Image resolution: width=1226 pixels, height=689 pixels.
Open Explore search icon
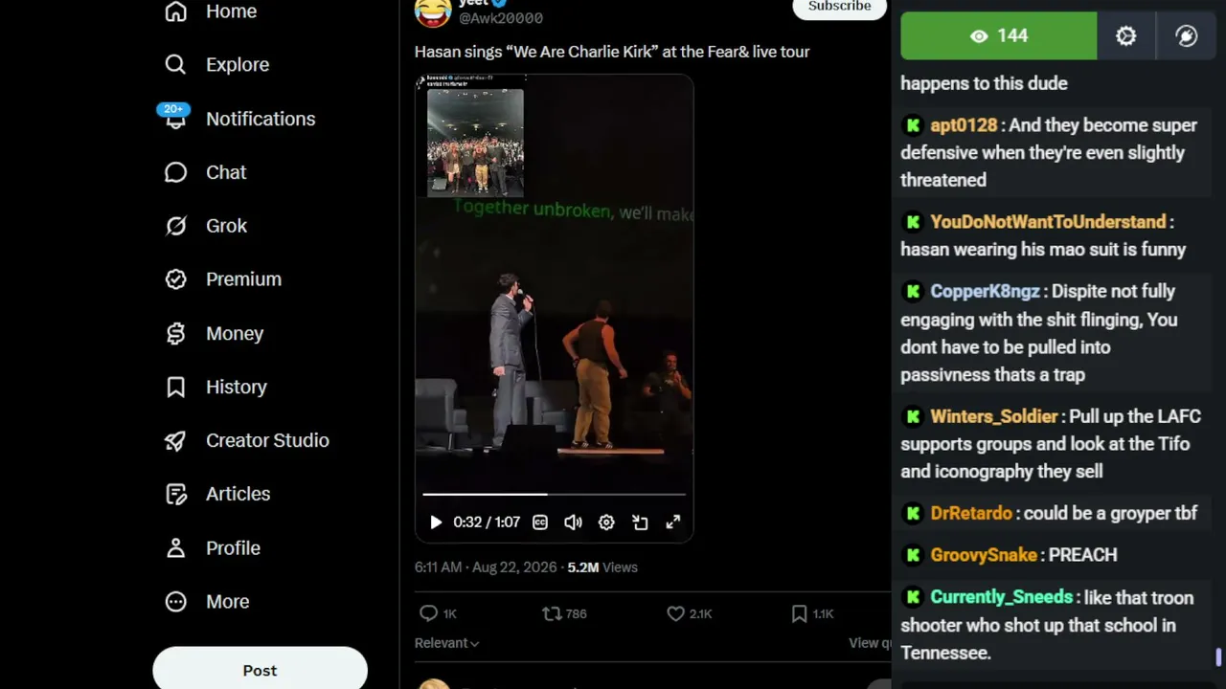pyautogui.click(x=175, y=64)
